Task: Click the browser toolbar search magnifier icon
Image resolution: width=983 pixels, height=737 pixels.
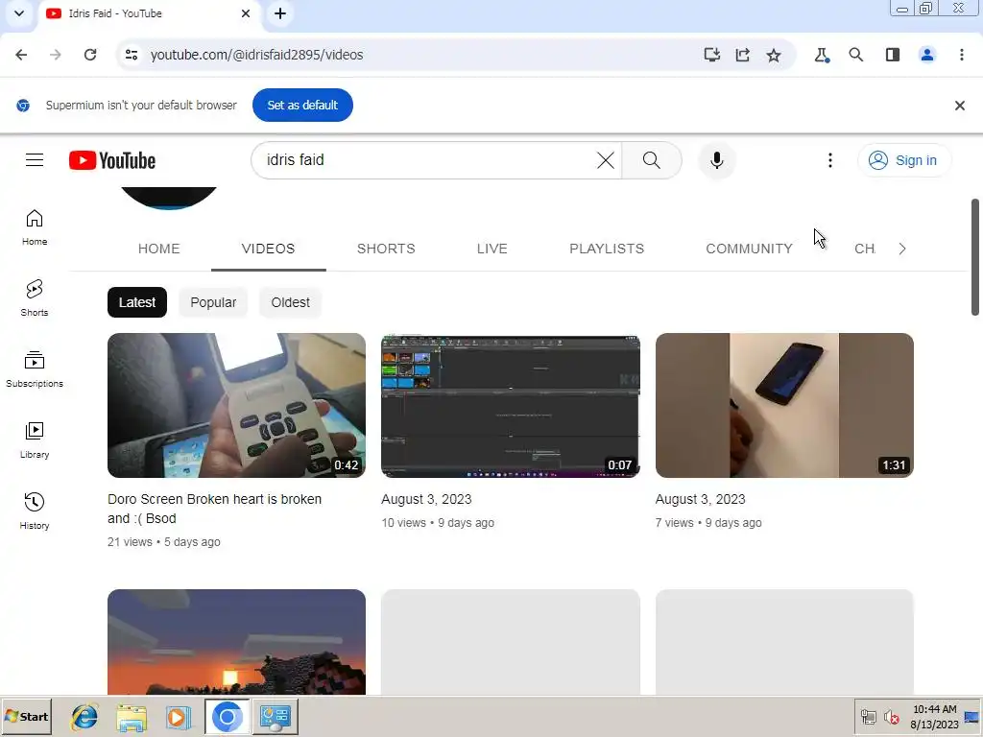Action: pyautogui.click(x=855, y=55)
